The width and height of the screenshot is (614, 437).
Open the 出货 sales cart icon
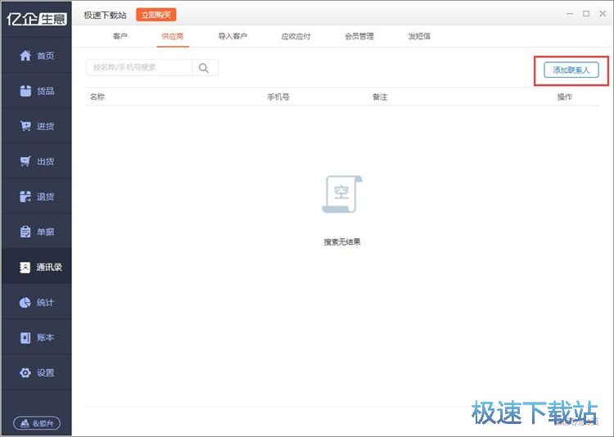click(x=25, y=161)
